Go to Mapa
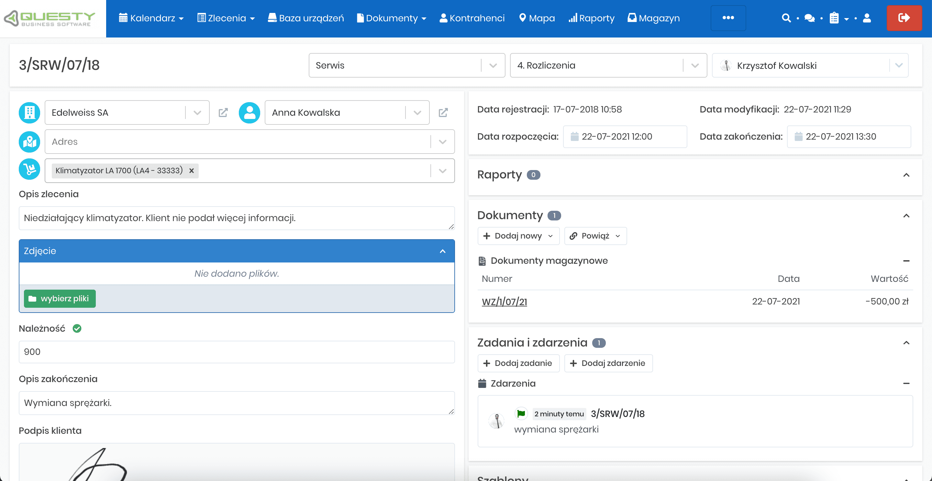The image size is (932, 481). [x=537, y=18]
